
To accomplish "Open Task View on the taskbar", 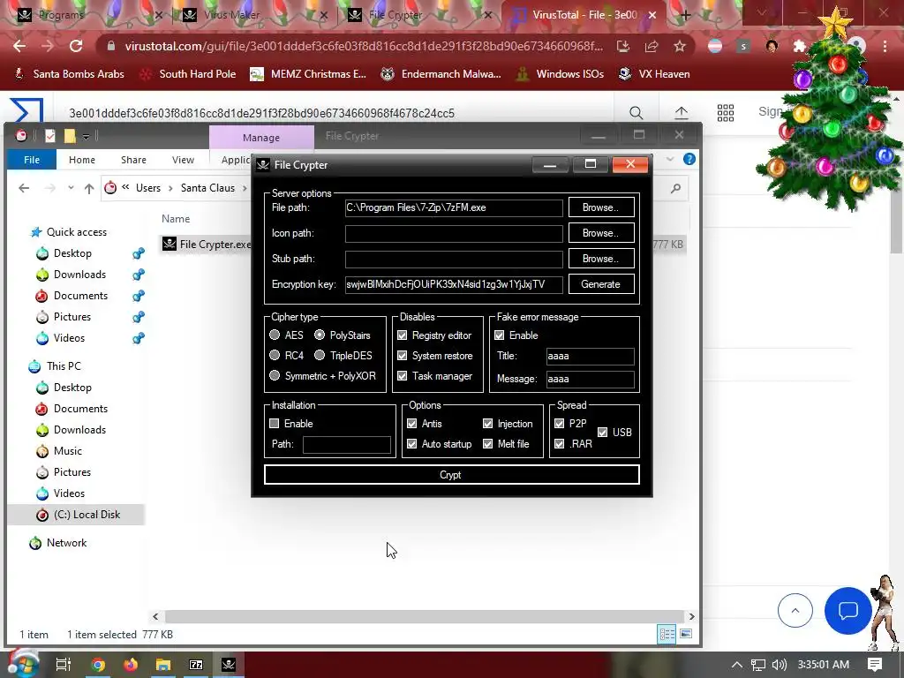I will pos(64,665).
